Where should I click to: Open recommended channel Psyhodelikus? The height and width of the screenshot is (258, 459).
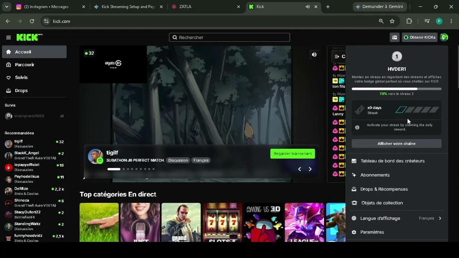point(34,179)
